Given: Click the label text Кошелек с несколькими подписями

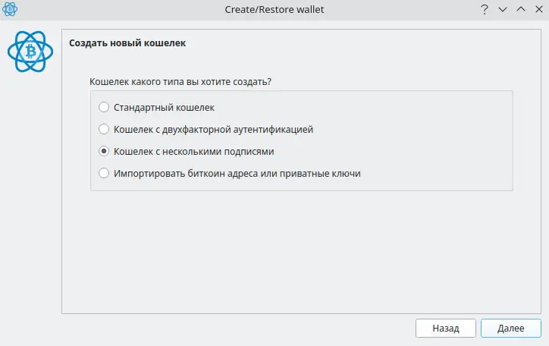Looking at the screenshot, I should point(193,152).
